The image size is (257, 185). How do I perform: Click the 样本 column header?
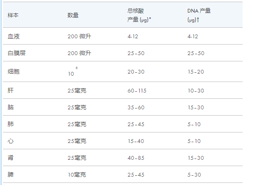click(13, 15)
